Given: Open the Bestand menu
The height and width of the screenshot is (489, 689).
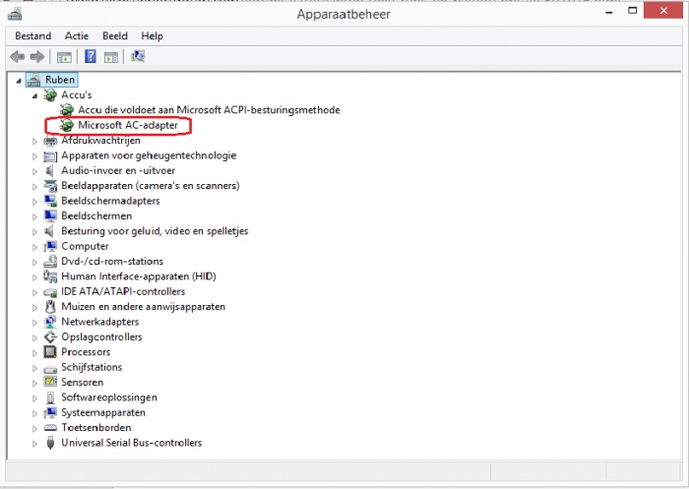Looking at the screenshot, I should click(x=32, y=36).
